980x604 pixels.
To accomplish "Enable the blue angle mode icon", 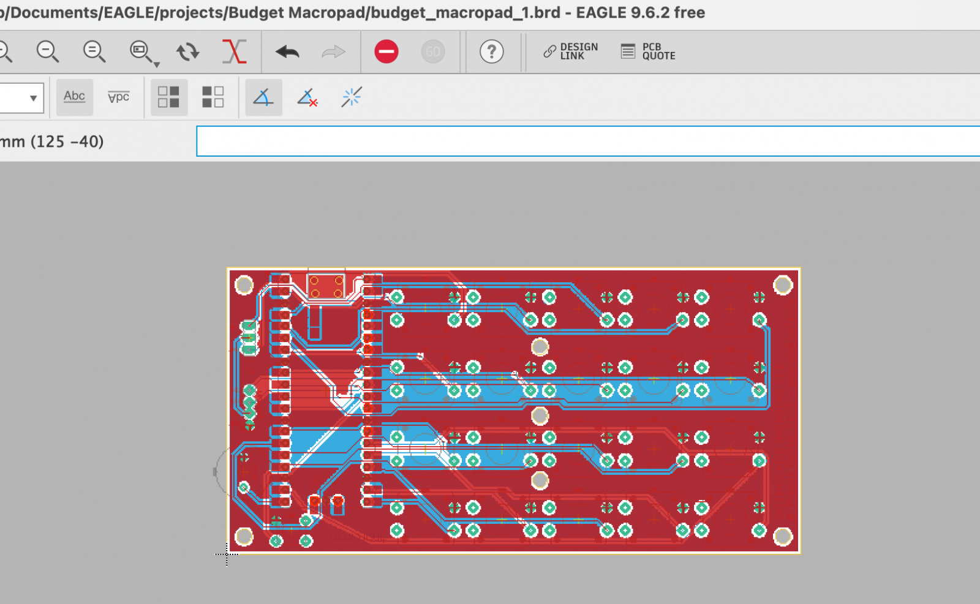I will [264, 97].
